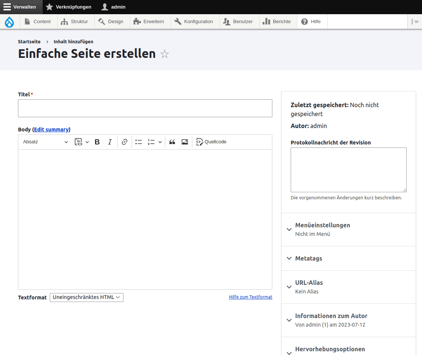
Task: Switch the editor to Quellcode view
Action: coord(211,142)
